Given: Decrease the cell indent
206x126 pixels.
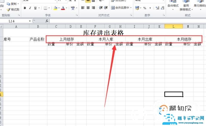Looking at the screenshot, I should tap(101, 8).
